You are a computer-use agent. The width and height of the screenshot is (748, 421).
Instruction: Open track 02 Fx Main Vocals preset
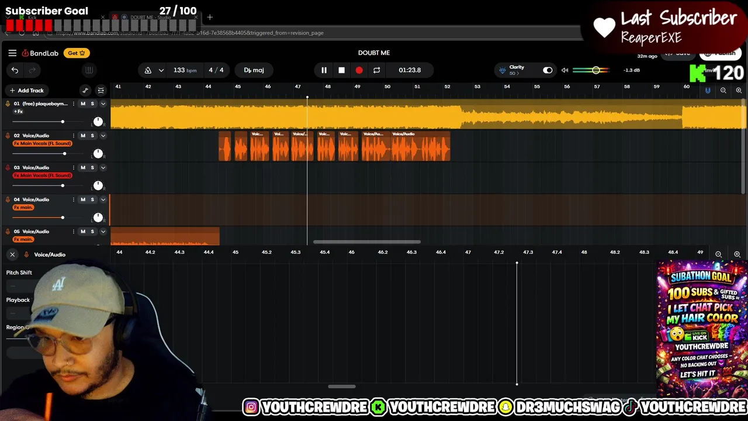[43, 143]
